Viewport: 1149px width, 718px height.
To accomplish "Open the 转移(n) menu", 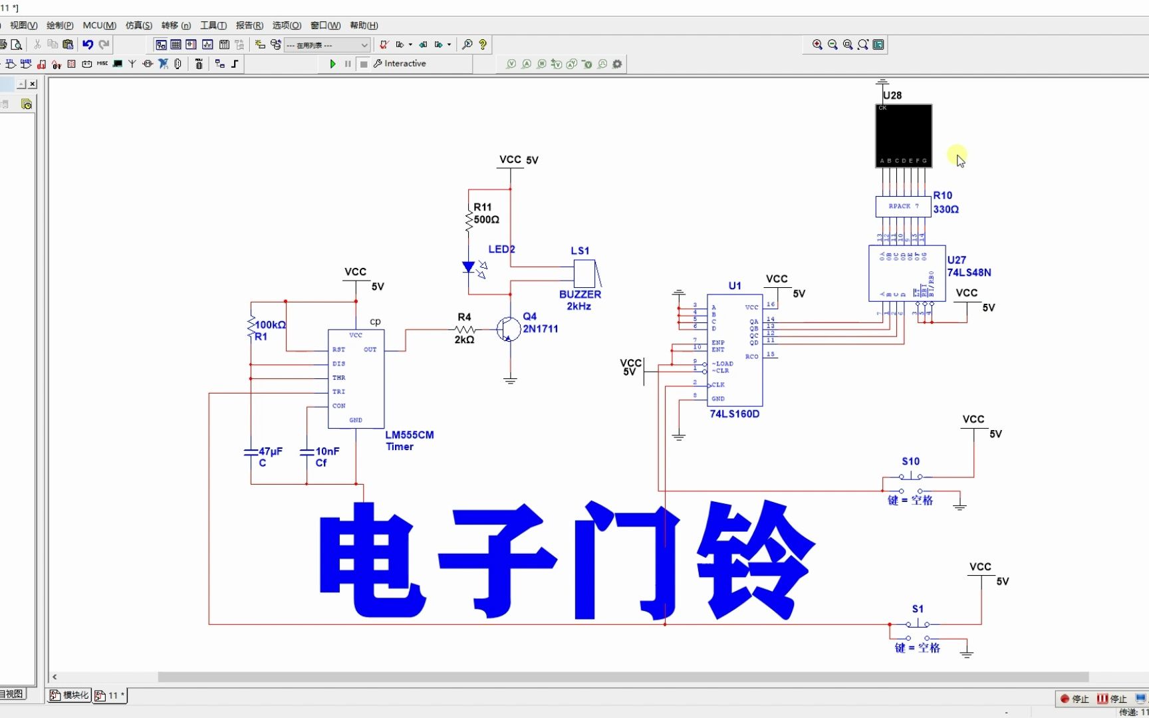I will coord(176,25).
